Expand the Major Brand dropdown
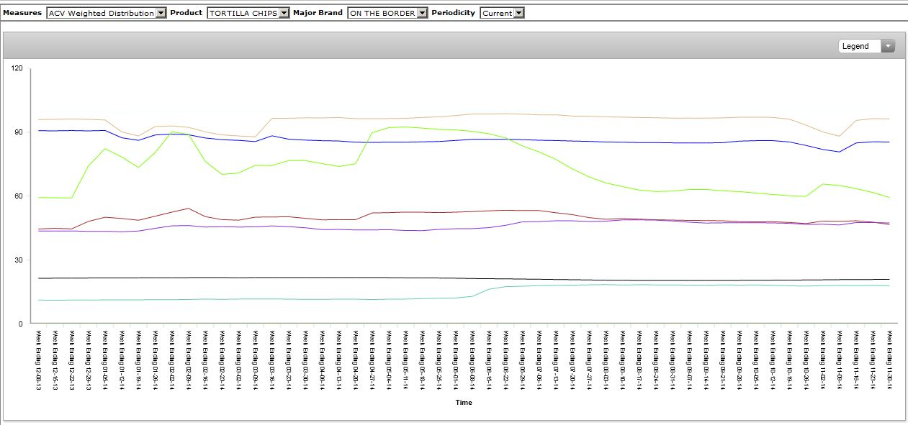The image size is (908, 425). [387, 13]
